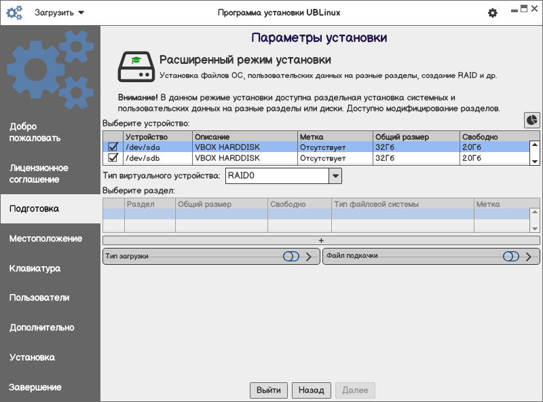Select the Пользователи step in sidebar
The height and width of the screenshot is (402, 543).
click(39, 297)
